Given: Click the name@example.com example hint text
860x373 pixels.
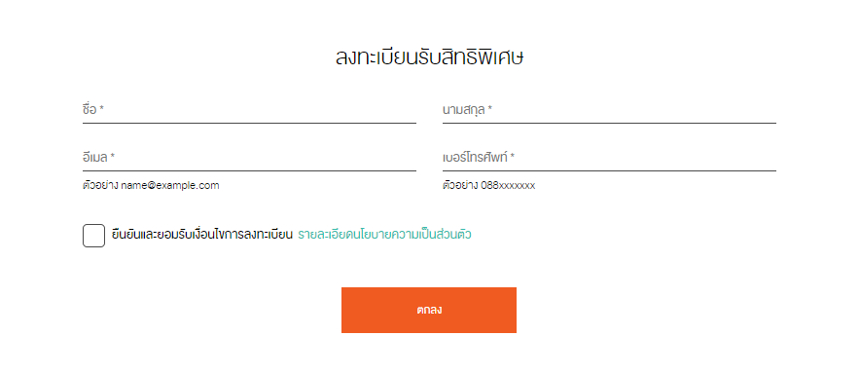Looking at the screenshot, I should coord(170,186).
